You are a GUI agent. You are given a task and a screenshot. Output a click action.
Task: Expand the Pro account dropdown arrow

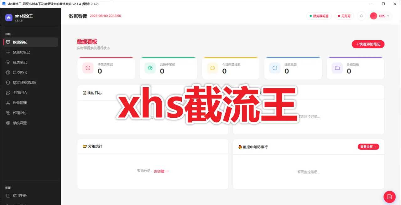click(x=388, y=16)
